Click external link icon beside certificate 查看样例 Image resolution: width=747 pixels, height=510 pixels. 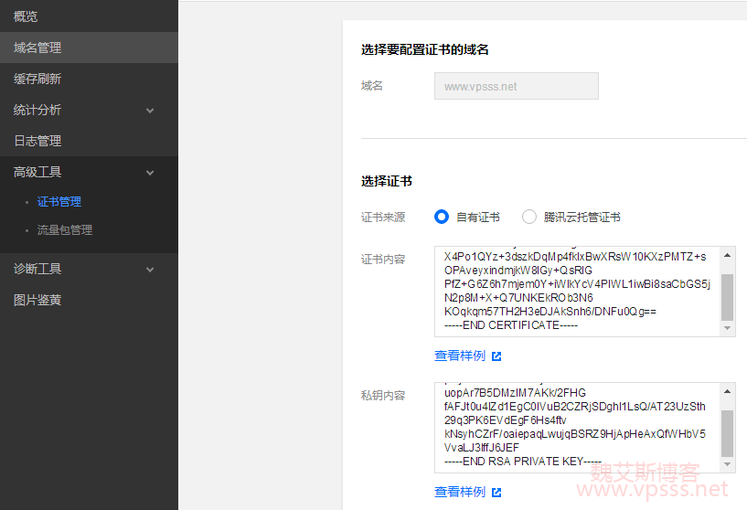pyautogui.click(x=496, y=356)
